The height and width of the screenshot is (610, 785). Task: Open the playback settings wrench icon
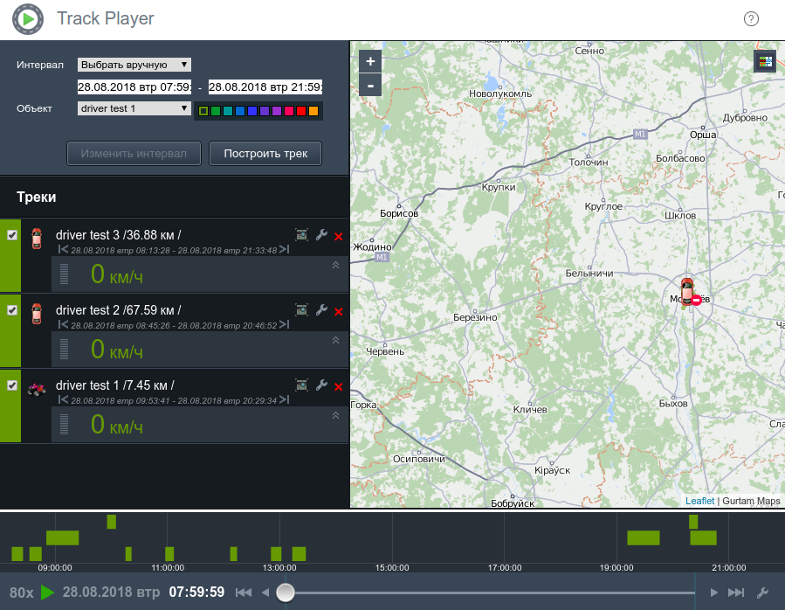click(762, 593)
